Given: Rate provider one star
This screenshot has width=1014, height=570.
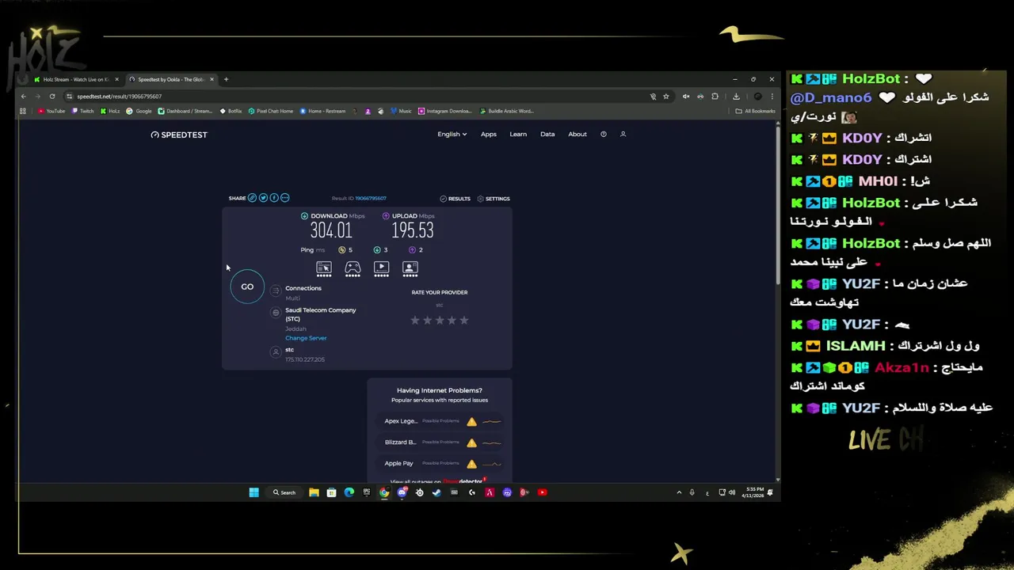Looking at the screenshot, I should [x=414, y=321].
